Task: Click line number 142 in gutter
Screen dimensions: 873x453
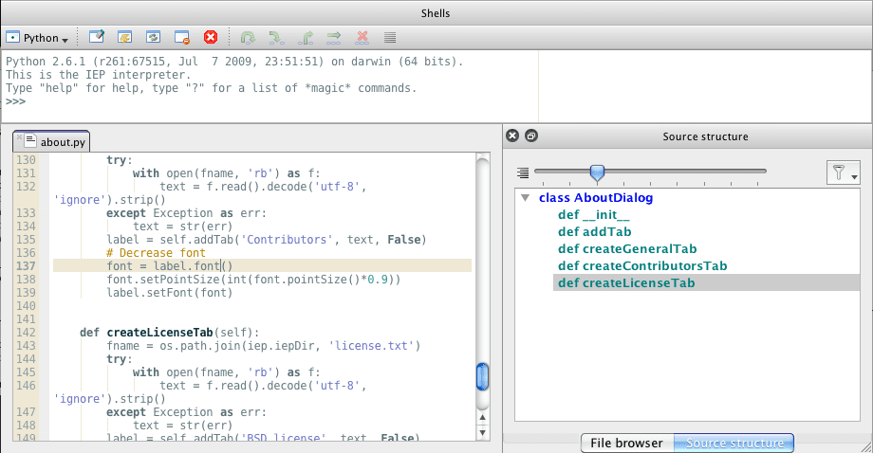Action: (26, 333)
